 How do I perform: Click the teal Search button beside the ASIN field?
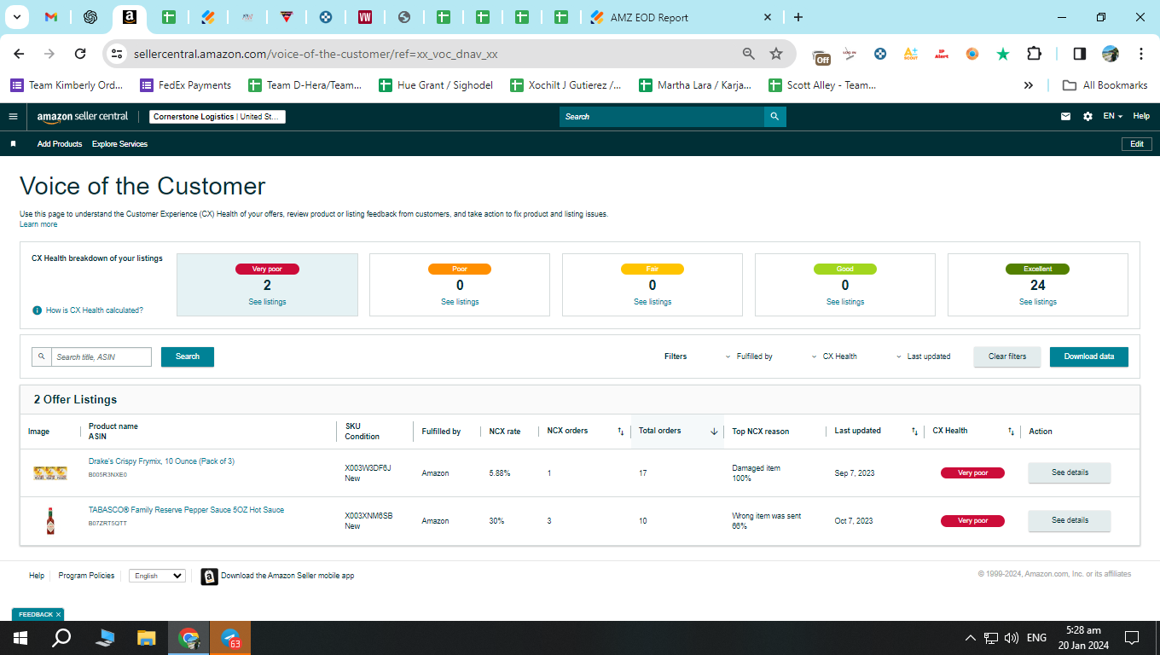point(188,356)
